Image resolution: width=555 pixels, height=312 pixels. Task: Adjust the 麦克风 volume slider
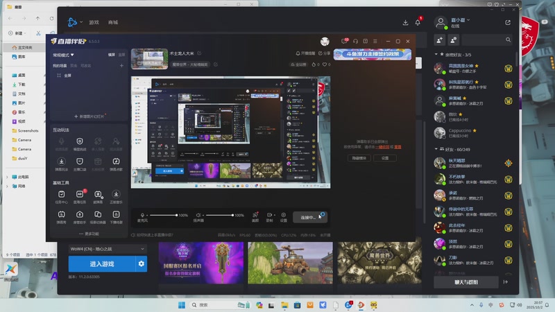(163, 215)
